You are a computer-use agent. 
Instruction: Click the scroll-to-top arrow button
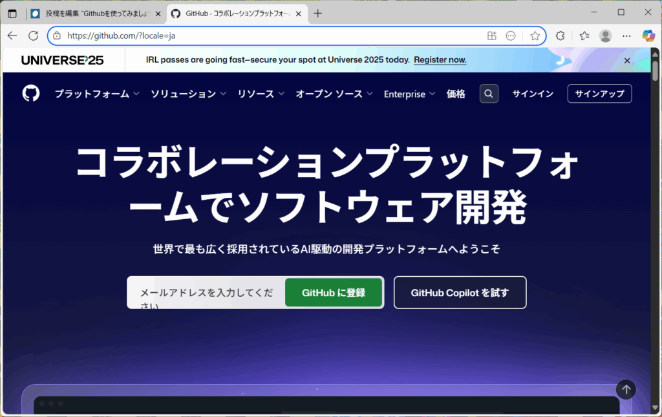point(625,389)
